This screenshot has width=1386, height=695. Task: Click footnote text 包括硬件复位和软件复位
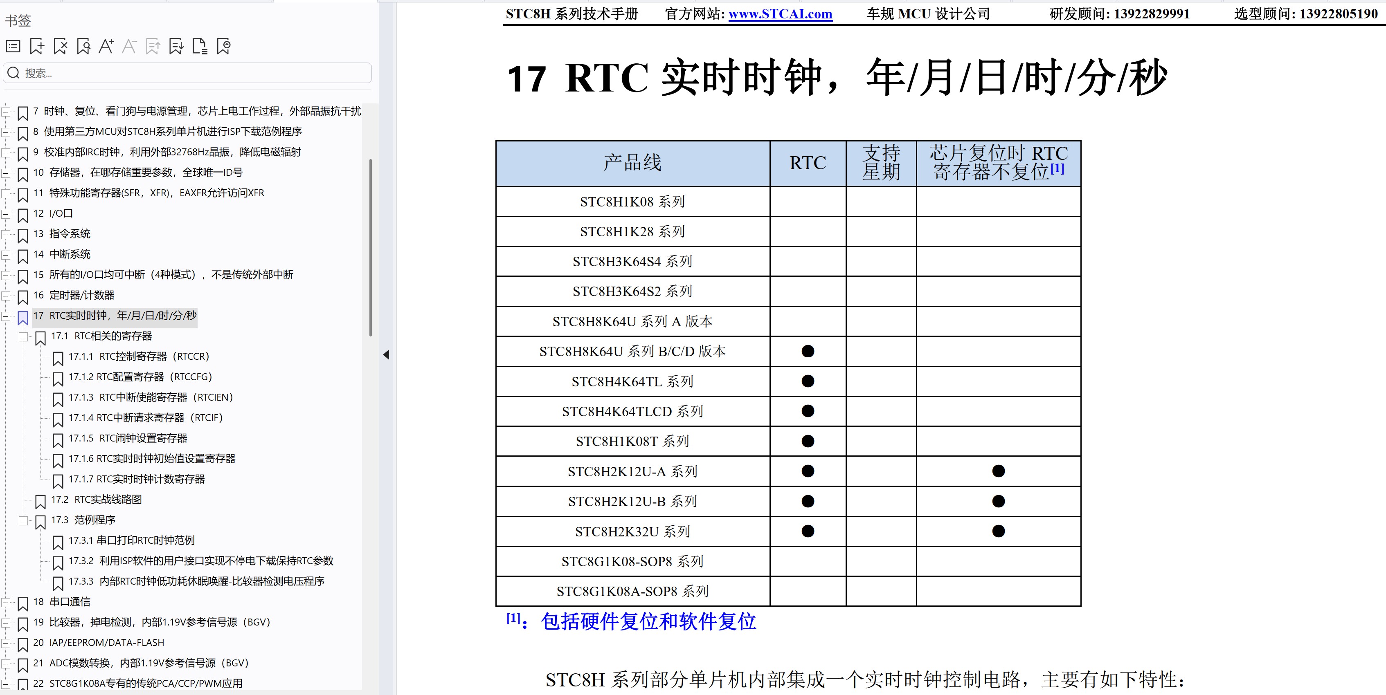(648, 621)
